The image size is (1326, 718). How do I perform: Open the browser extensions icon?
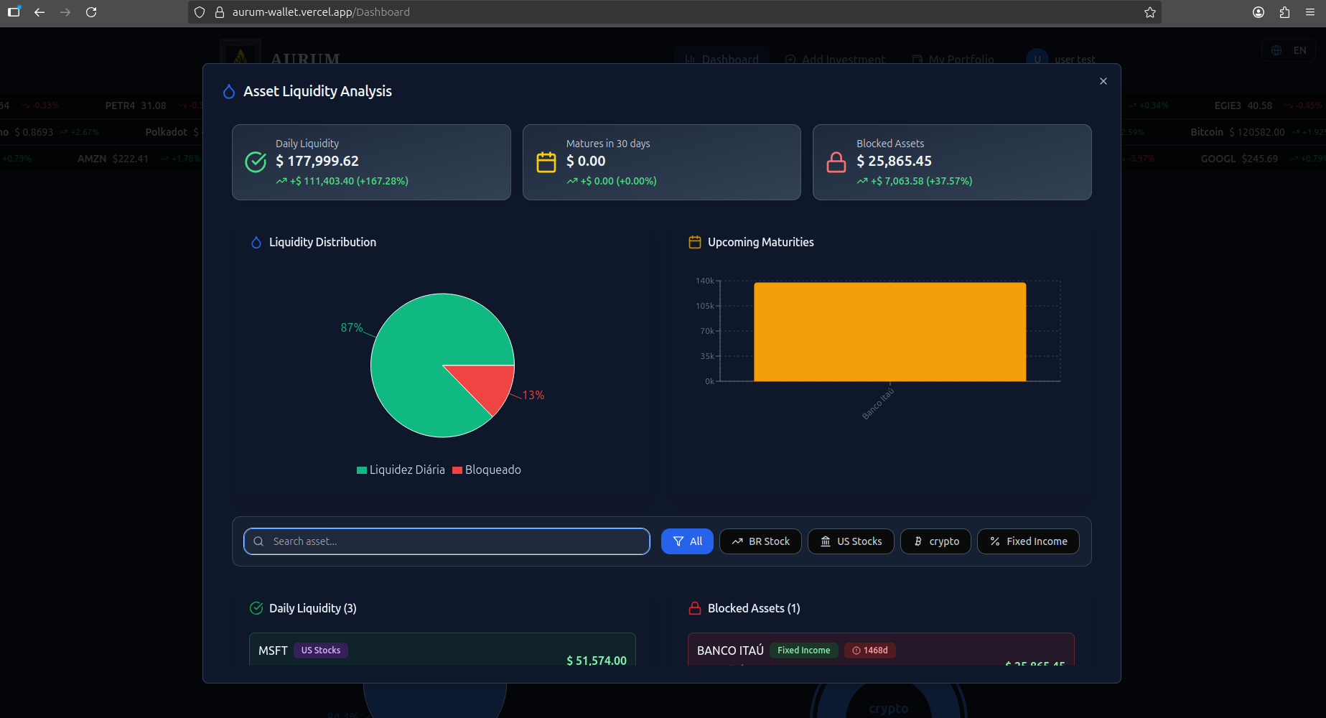(1284, 12)
